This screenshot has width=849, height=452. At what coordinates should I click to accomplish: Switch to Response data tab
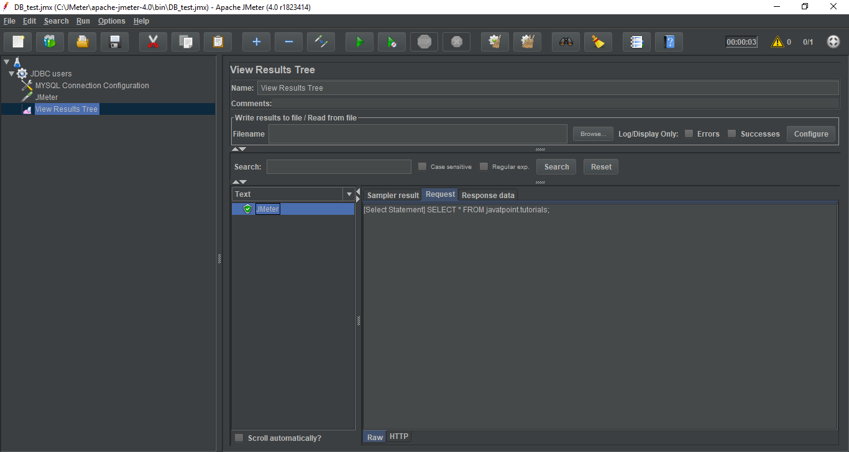[488, 196]
